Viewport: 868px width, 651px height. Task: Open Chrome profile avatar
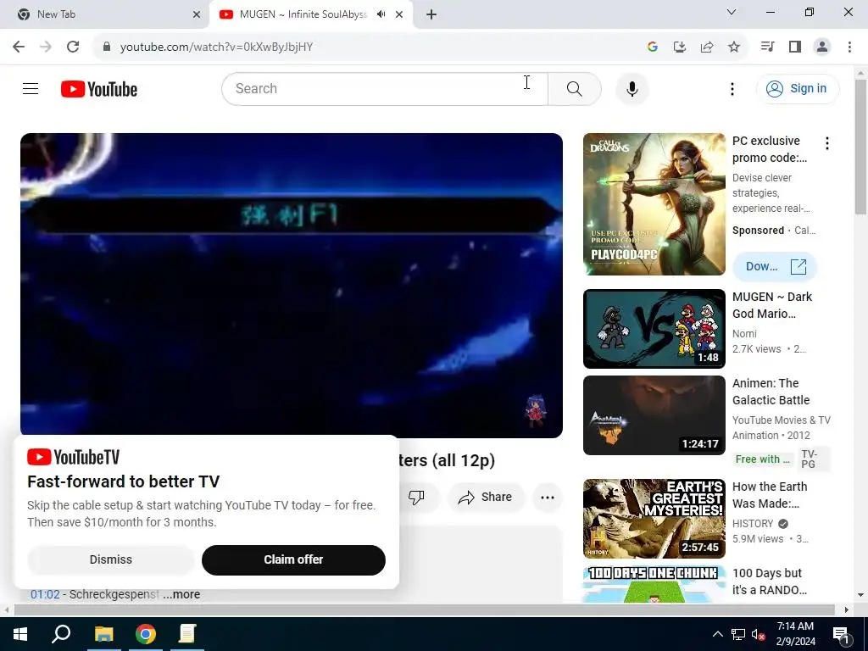(x=822, y=47)
